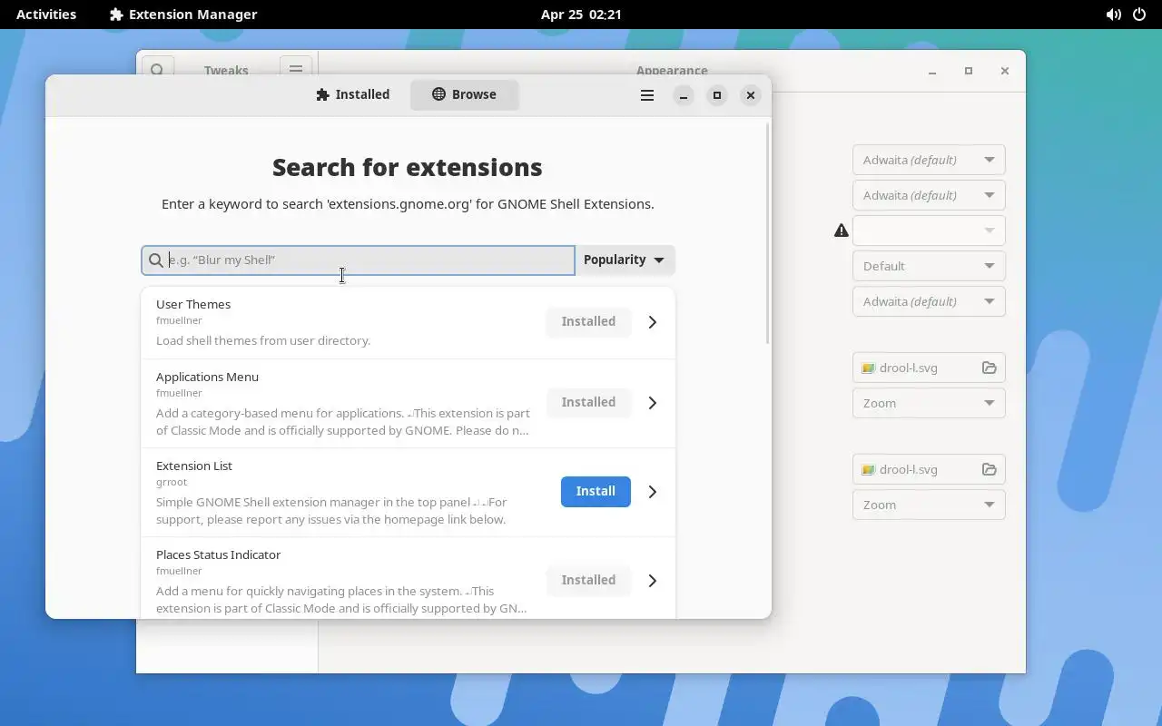Open details arrow for Extension List
The height and width of the screenshot is (726, 1162).
click(x=652, y=492)
